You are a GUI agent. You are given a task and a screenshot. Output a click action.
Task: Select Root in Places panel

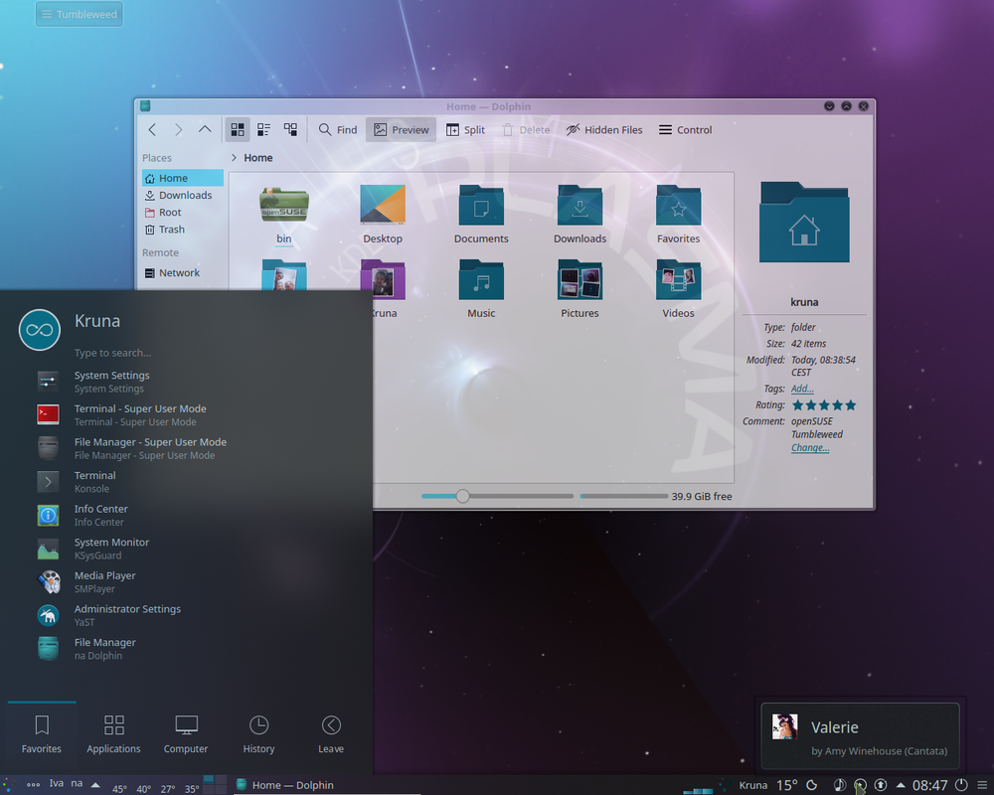tap(183, 213)
